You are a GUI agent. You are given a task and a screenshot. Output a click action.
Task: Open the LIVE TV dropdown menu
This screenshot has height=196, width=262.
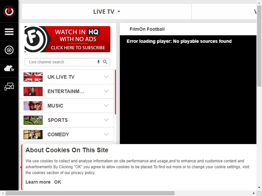pos(107,12)
